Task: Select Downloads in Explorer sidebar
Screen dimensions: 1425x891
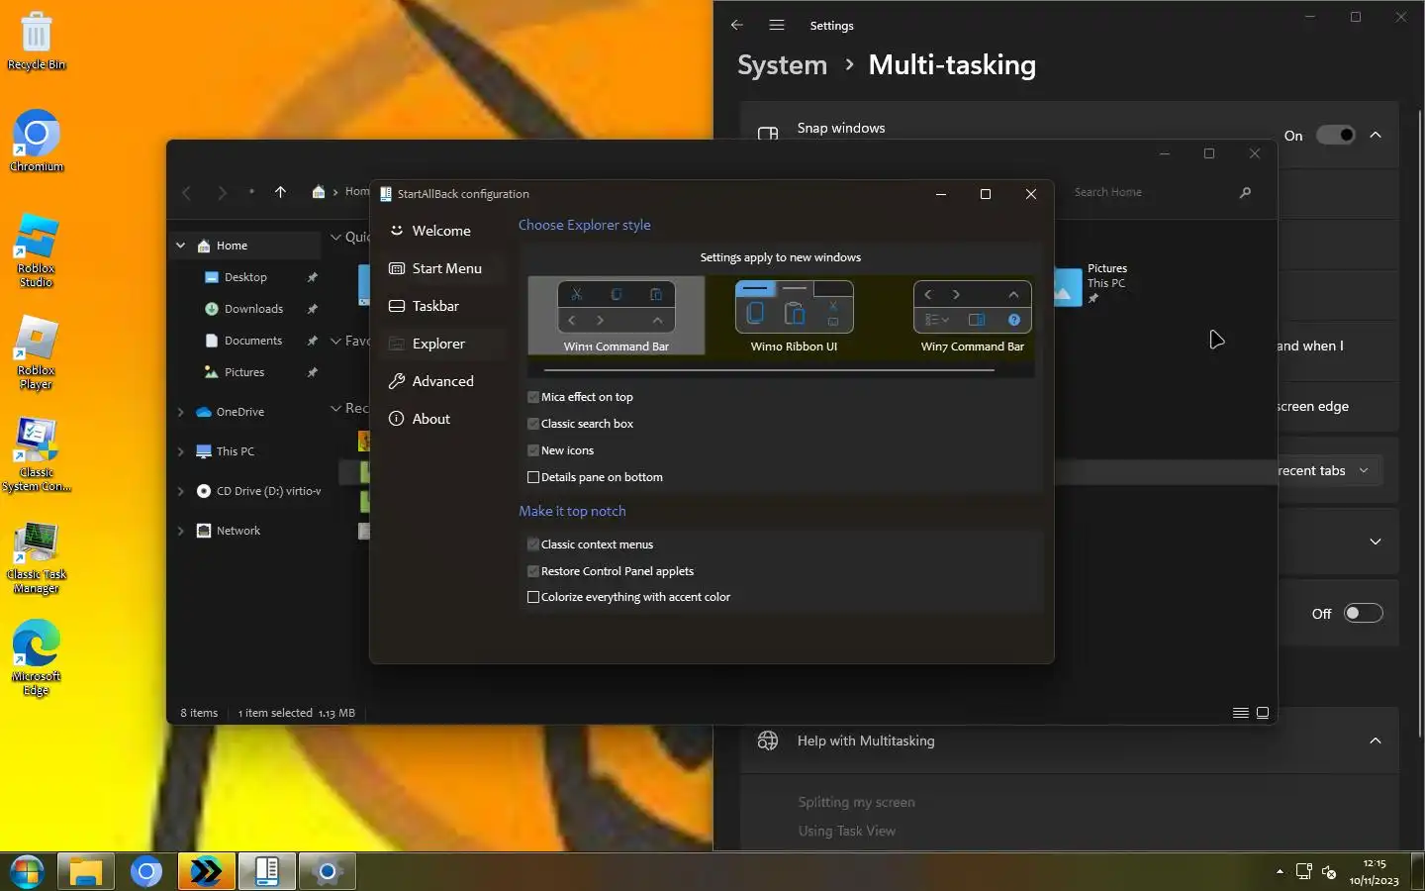Action: [253, 309]
